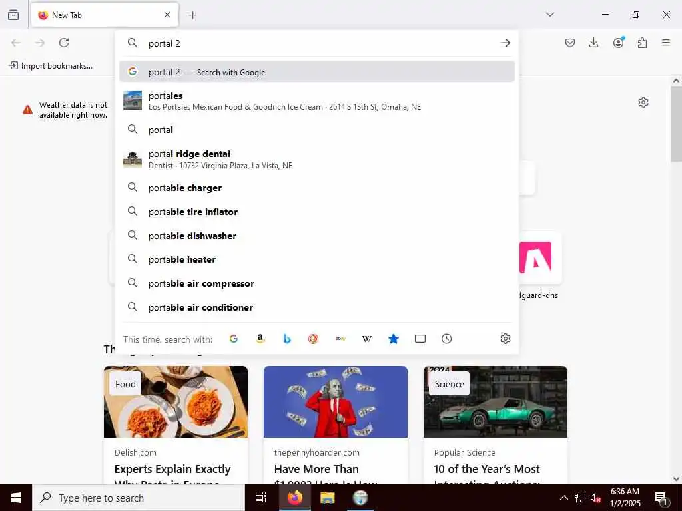682x511 pixels.
Task: Pick the 'portal ridge dental' suggestion
Action: pyautogui.click(x=316, y=159)
